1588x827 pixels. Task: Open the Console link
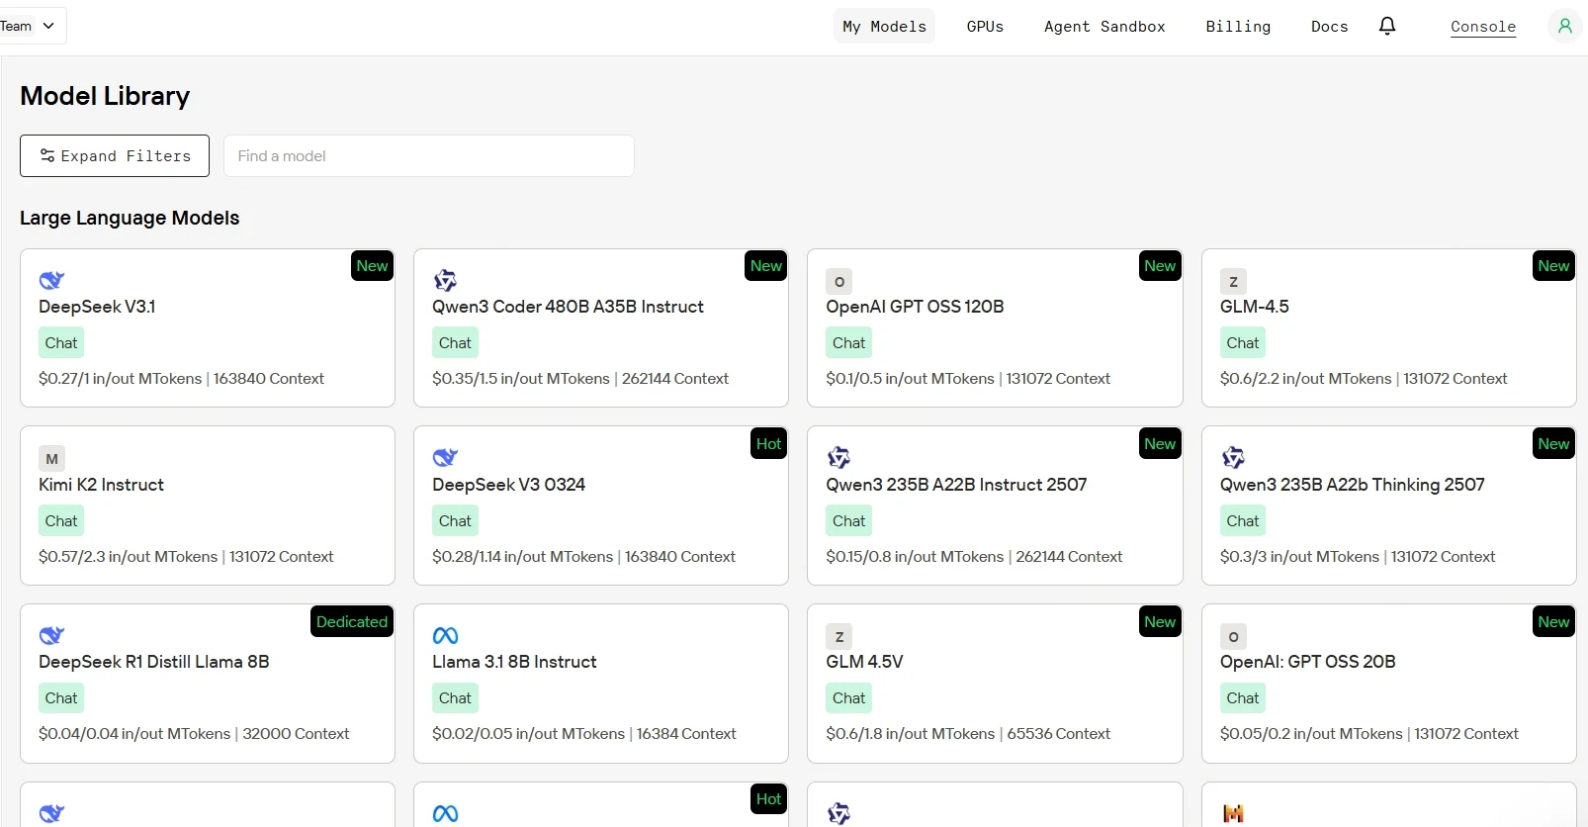(x=1483, y=27)
